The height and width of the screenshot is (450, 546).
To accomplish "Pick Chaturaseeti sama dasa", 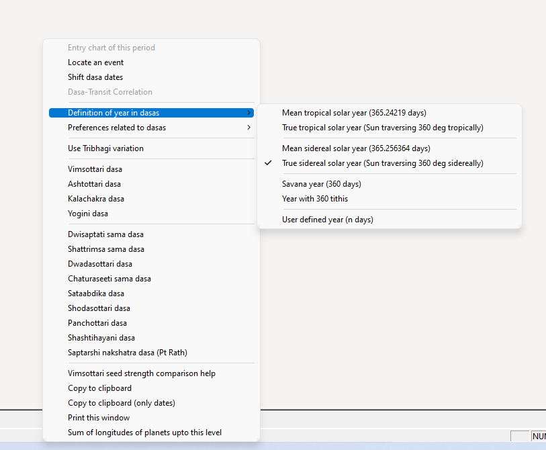I will (x=152, y=279).
